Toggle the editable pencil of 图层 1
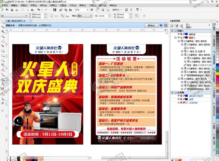 pyautogui.click(x=184, y=38)
